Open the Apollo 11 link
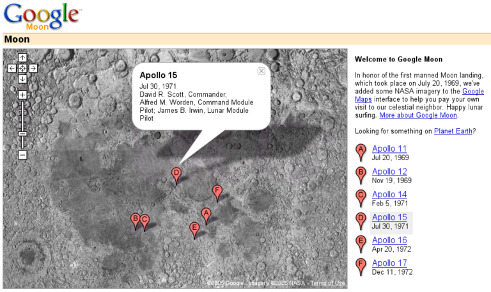The height and width of the screenshot is (292, 491). 389,149
